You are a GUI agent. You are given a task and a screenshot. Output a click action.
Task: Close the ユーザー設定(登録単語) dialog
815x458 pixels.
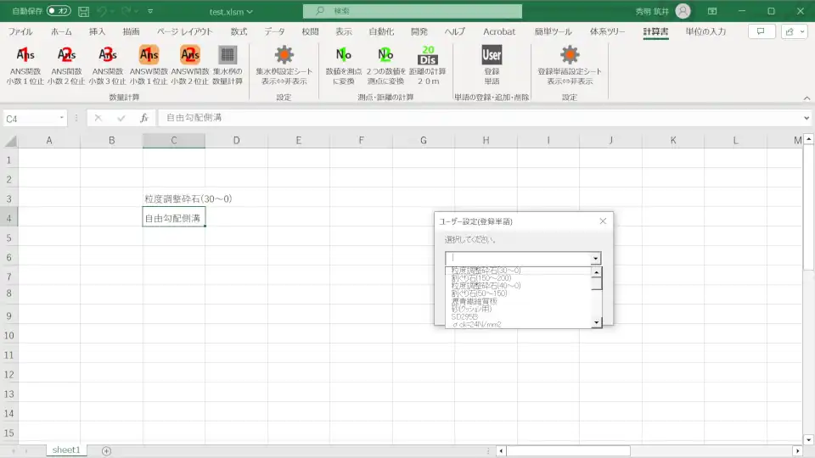(x=603, y=221)
